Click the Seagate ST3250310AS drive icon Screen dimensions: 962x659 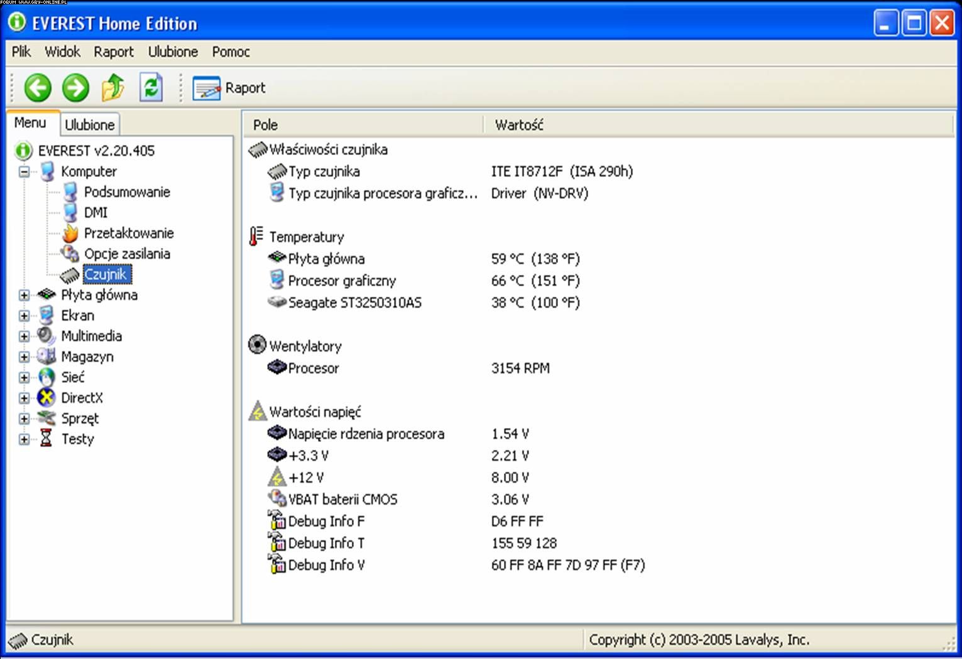[x=276, y=302]
